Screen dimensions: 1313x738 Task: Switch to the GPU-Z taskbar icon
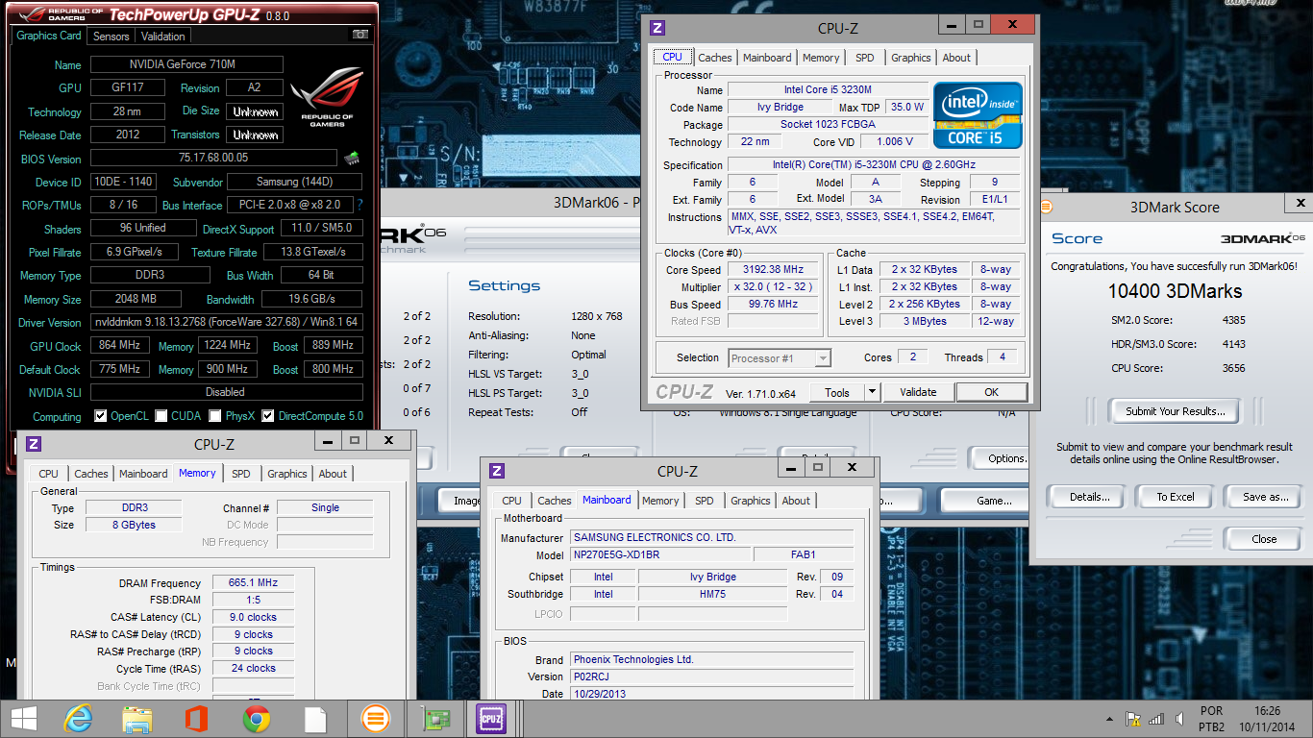[434, 719]
